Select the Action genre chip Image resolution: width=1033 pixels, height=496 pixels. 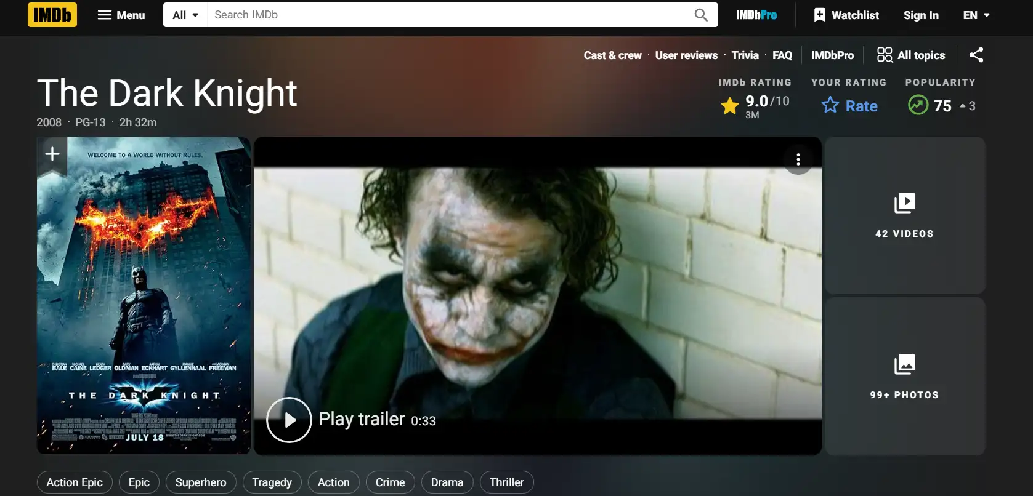[334, 482]
